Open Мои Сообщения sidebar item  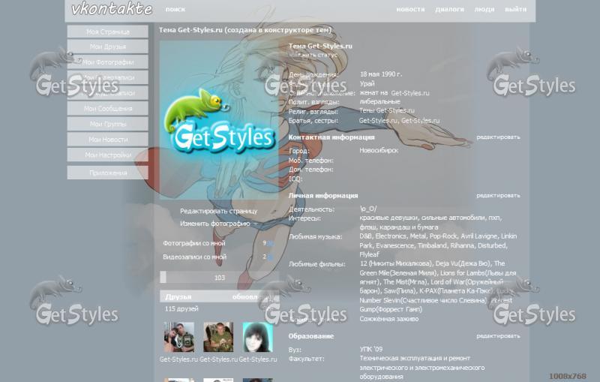click(107, 108)
